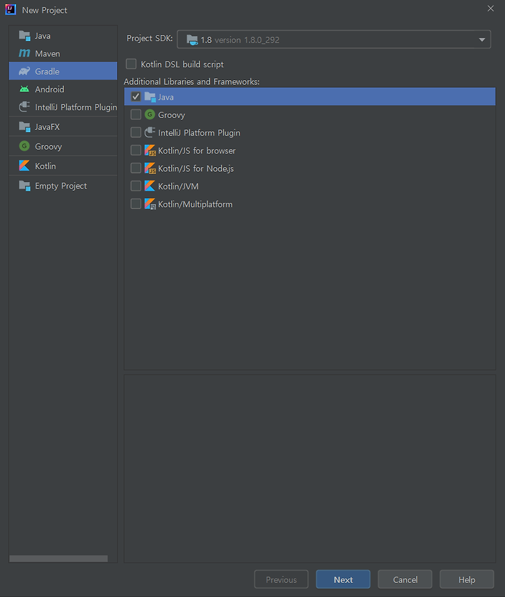Select the JavaFX folder icon
Viewport: 505px width, 597px height.
pos(24,127)
